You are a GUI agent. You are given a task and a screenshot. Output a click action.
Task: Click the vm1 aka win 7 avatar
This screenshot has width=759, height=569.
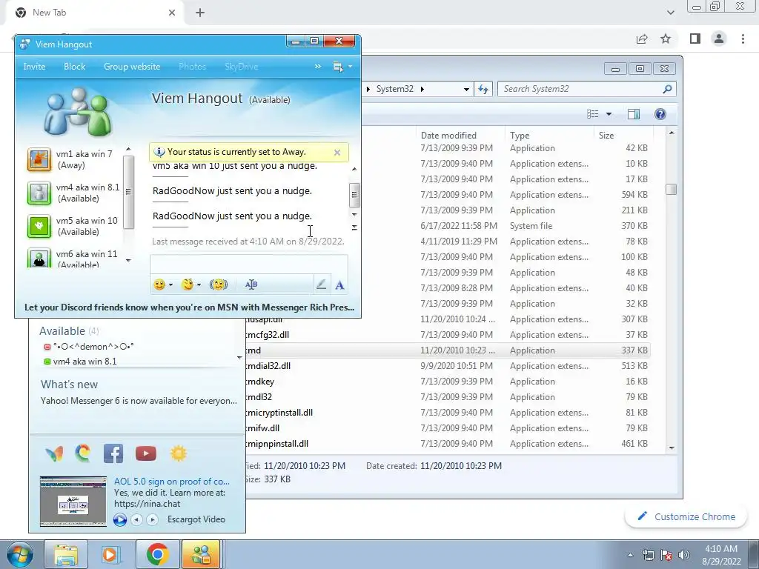point(39,160)
